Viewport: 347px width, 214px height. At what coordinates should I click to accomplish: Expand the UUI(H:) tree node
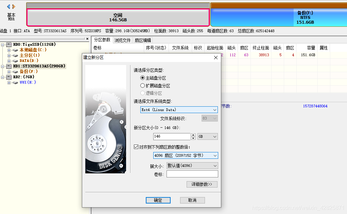coord(9,83)
